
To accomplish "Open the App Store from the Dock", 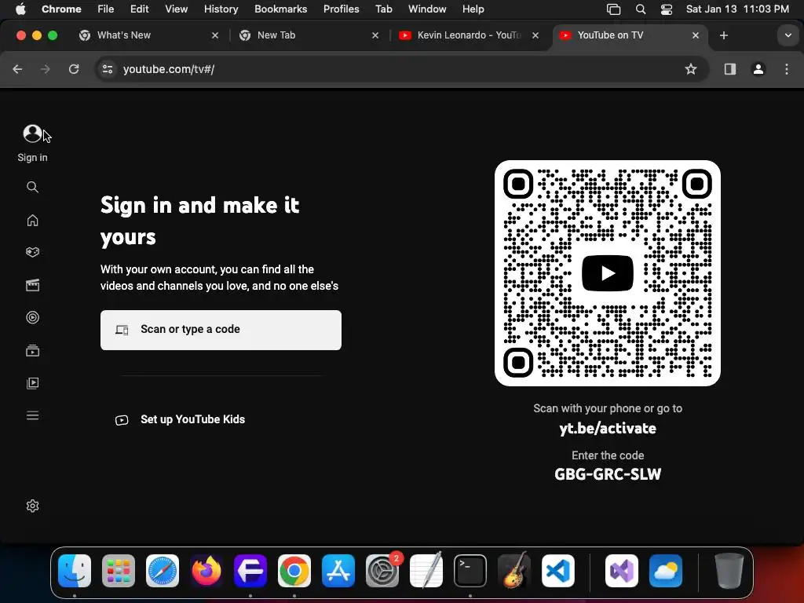I will [x=338, y=571].
